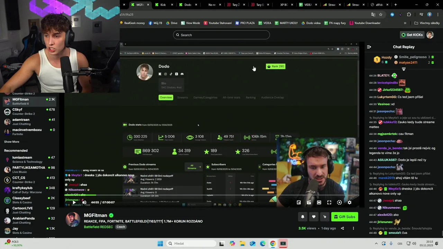Open CCT_CS recommended channel
This screenshot has width=443, height=249.
30,180
